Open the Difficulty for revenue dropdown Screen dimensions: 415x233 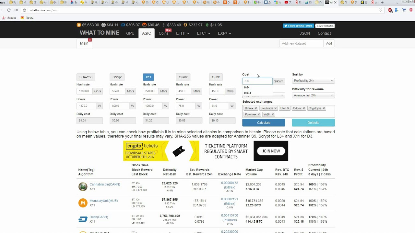[313, 95]
